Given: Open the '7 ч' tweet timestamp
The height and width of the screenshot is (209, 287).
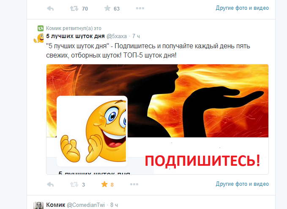Looking at the screenshot, I should 136,36.
